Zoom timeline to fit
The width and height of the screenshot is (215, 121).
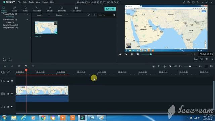point(175,66)
